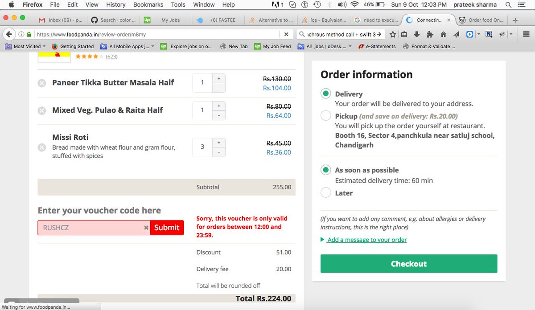This screenshot has height=310, width=535.
Task: Expand All Mobile Apps bookmark feed dropdown
Action: [153, 46]
